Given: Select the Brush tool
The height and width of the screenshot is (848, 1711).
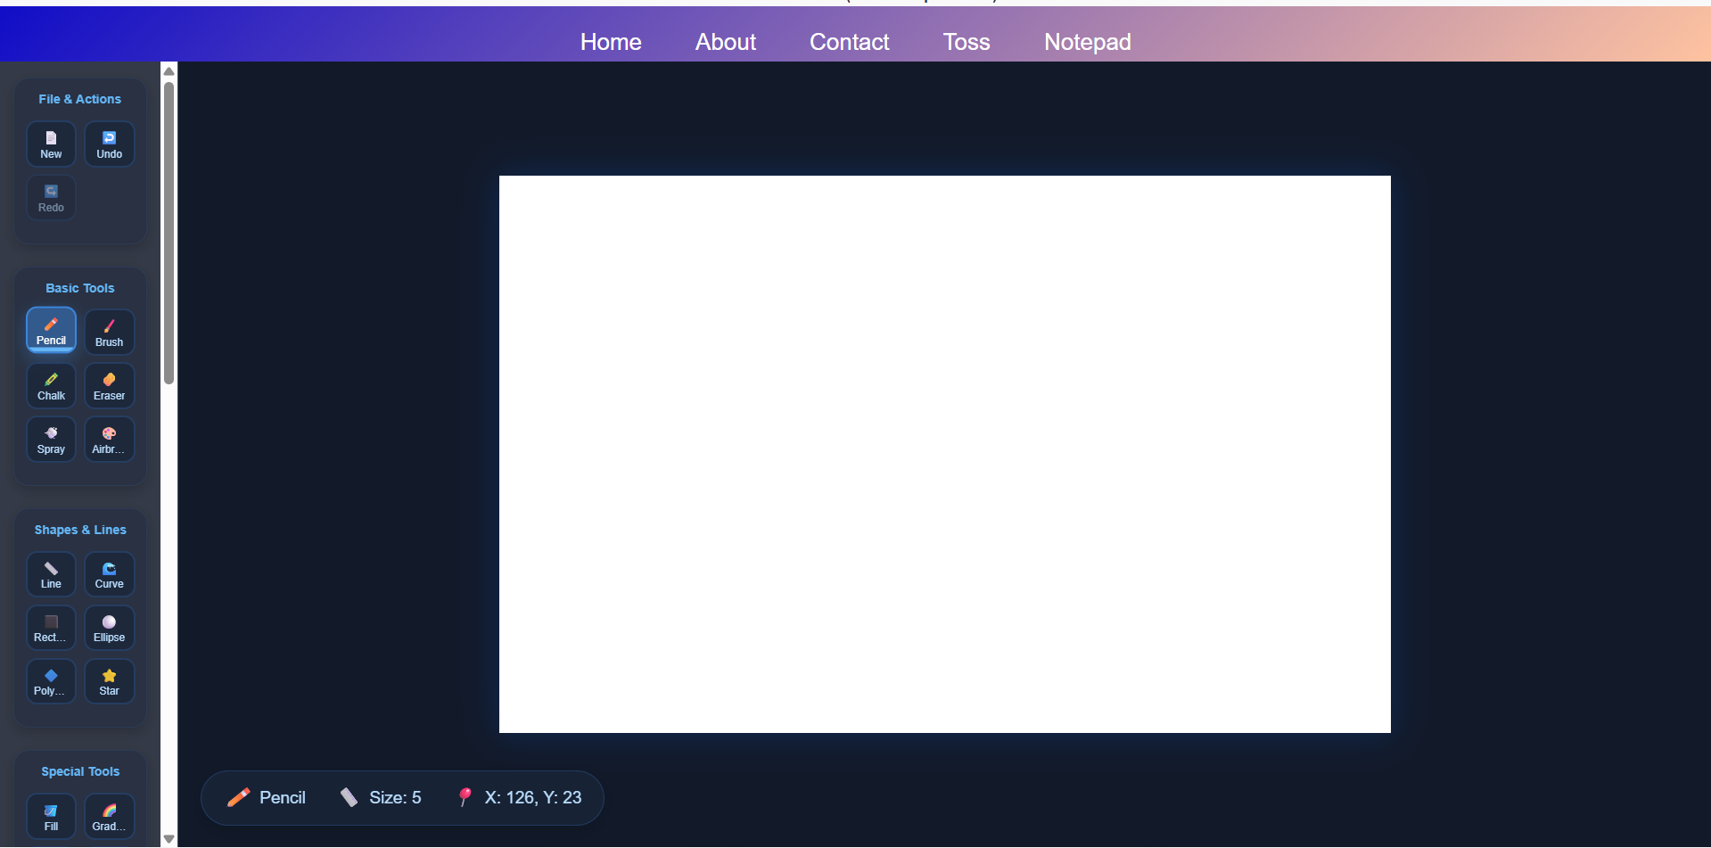Looking at the screenshot, I should (109, 331).
